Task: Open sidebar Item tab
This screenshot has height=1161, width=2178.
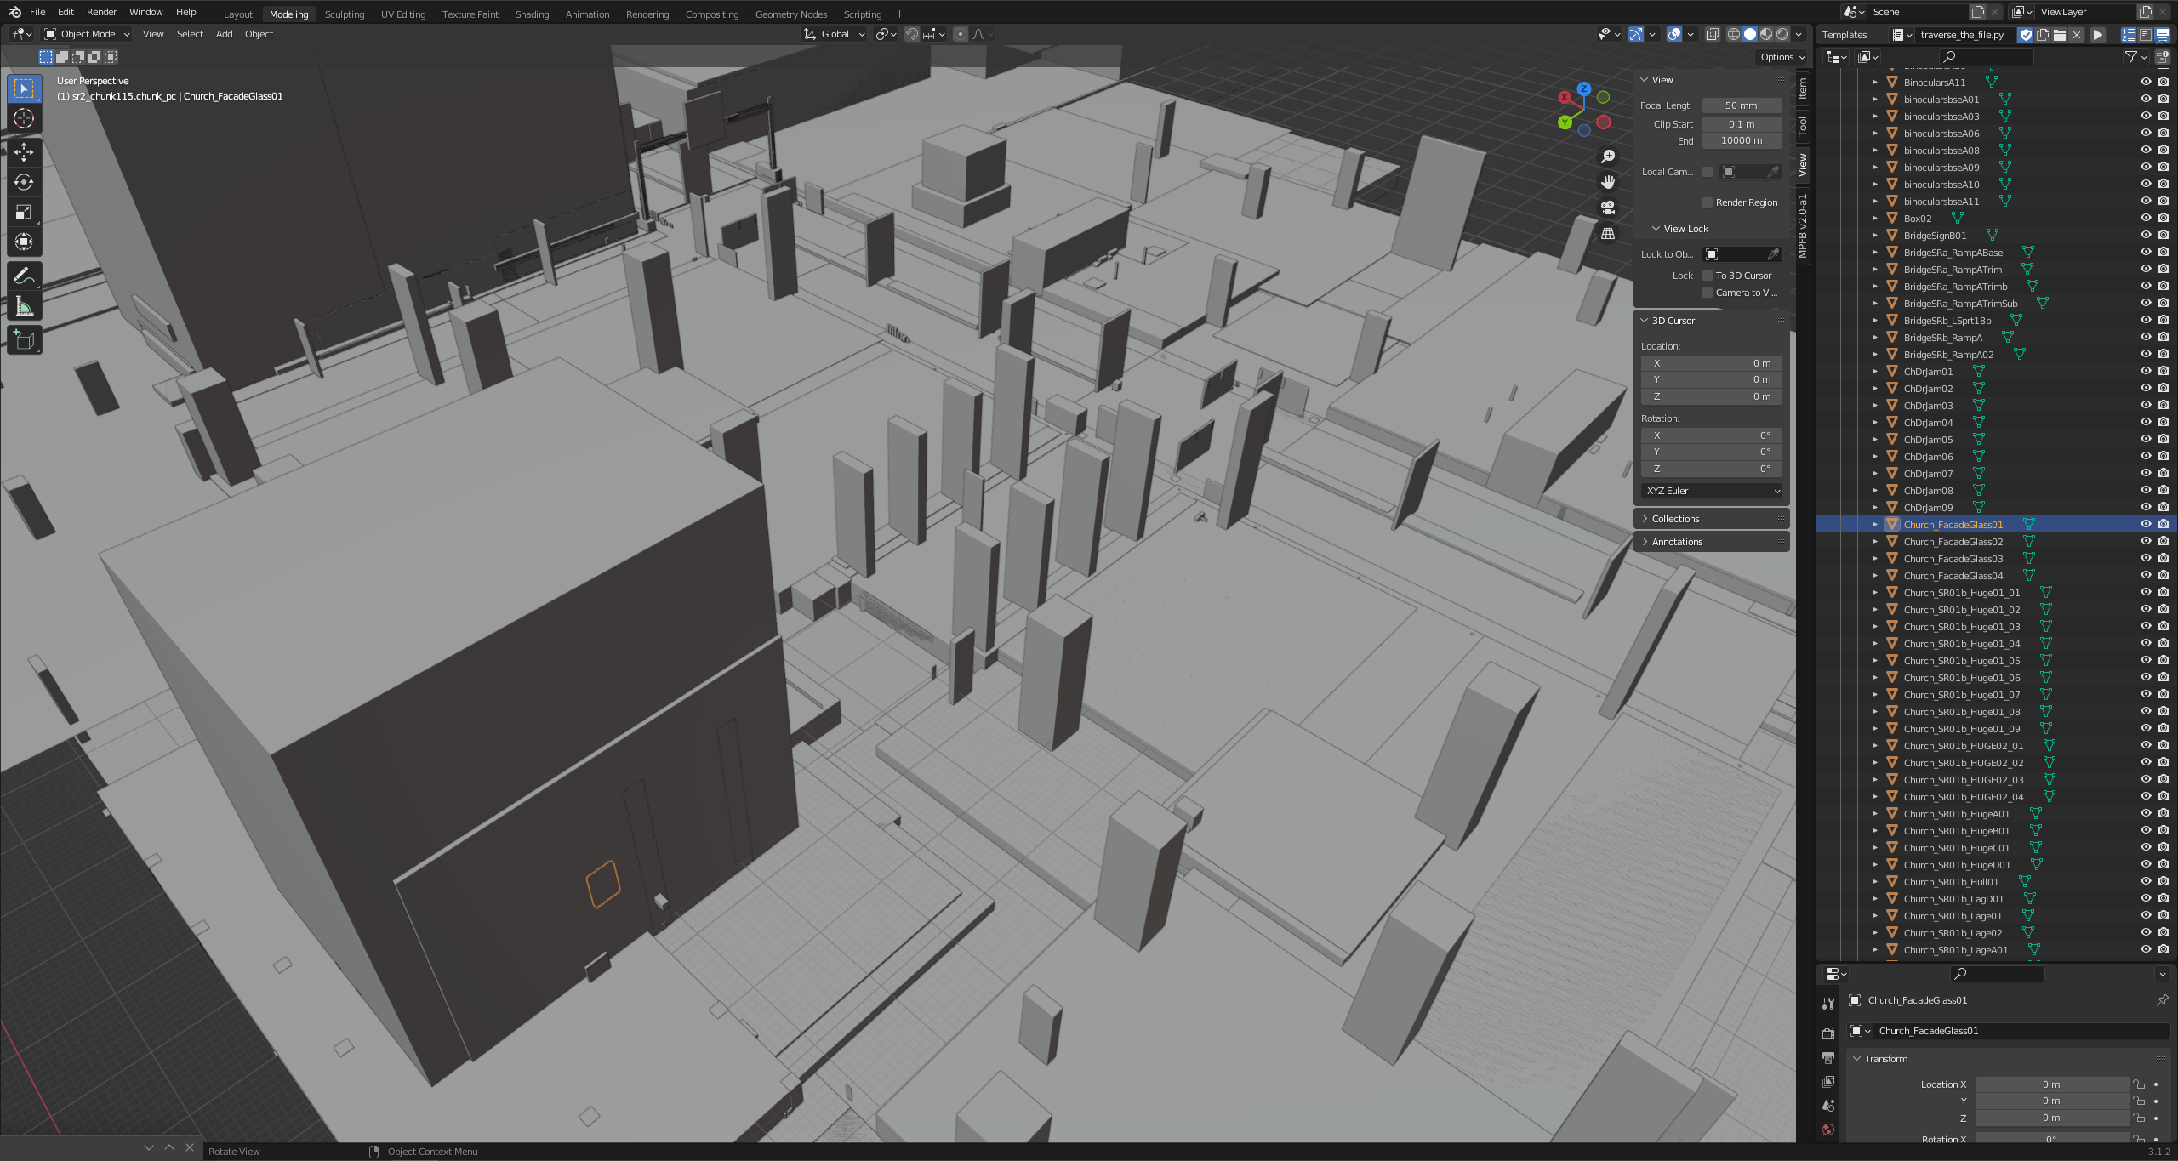Action: (x=1802, y=88)
